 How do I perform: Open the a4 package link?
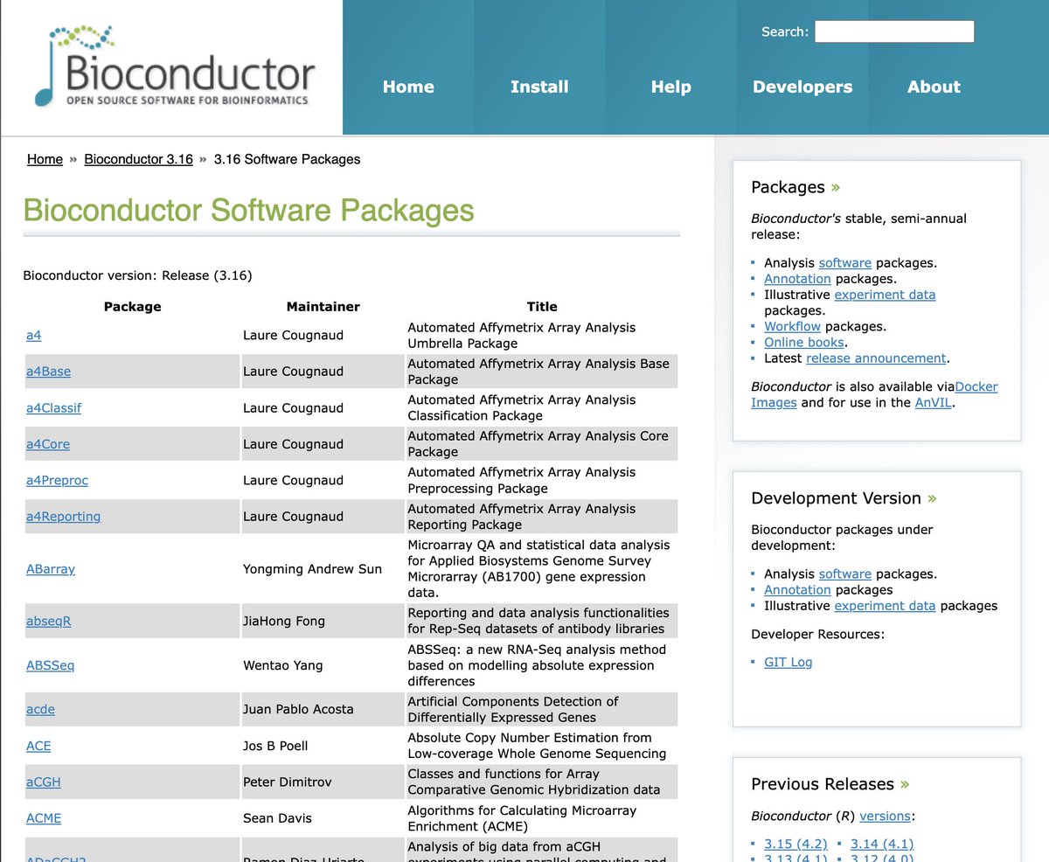tap(34, 335)
